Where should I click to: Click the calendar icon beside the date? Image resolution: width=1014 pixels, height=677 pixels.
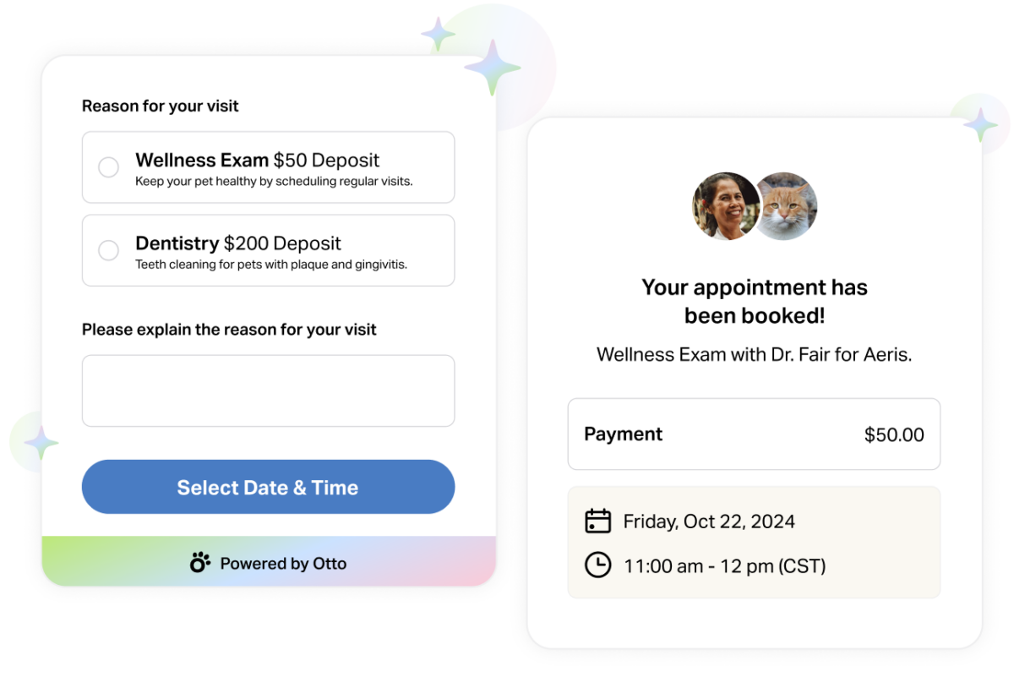click(x=597, y=521)
